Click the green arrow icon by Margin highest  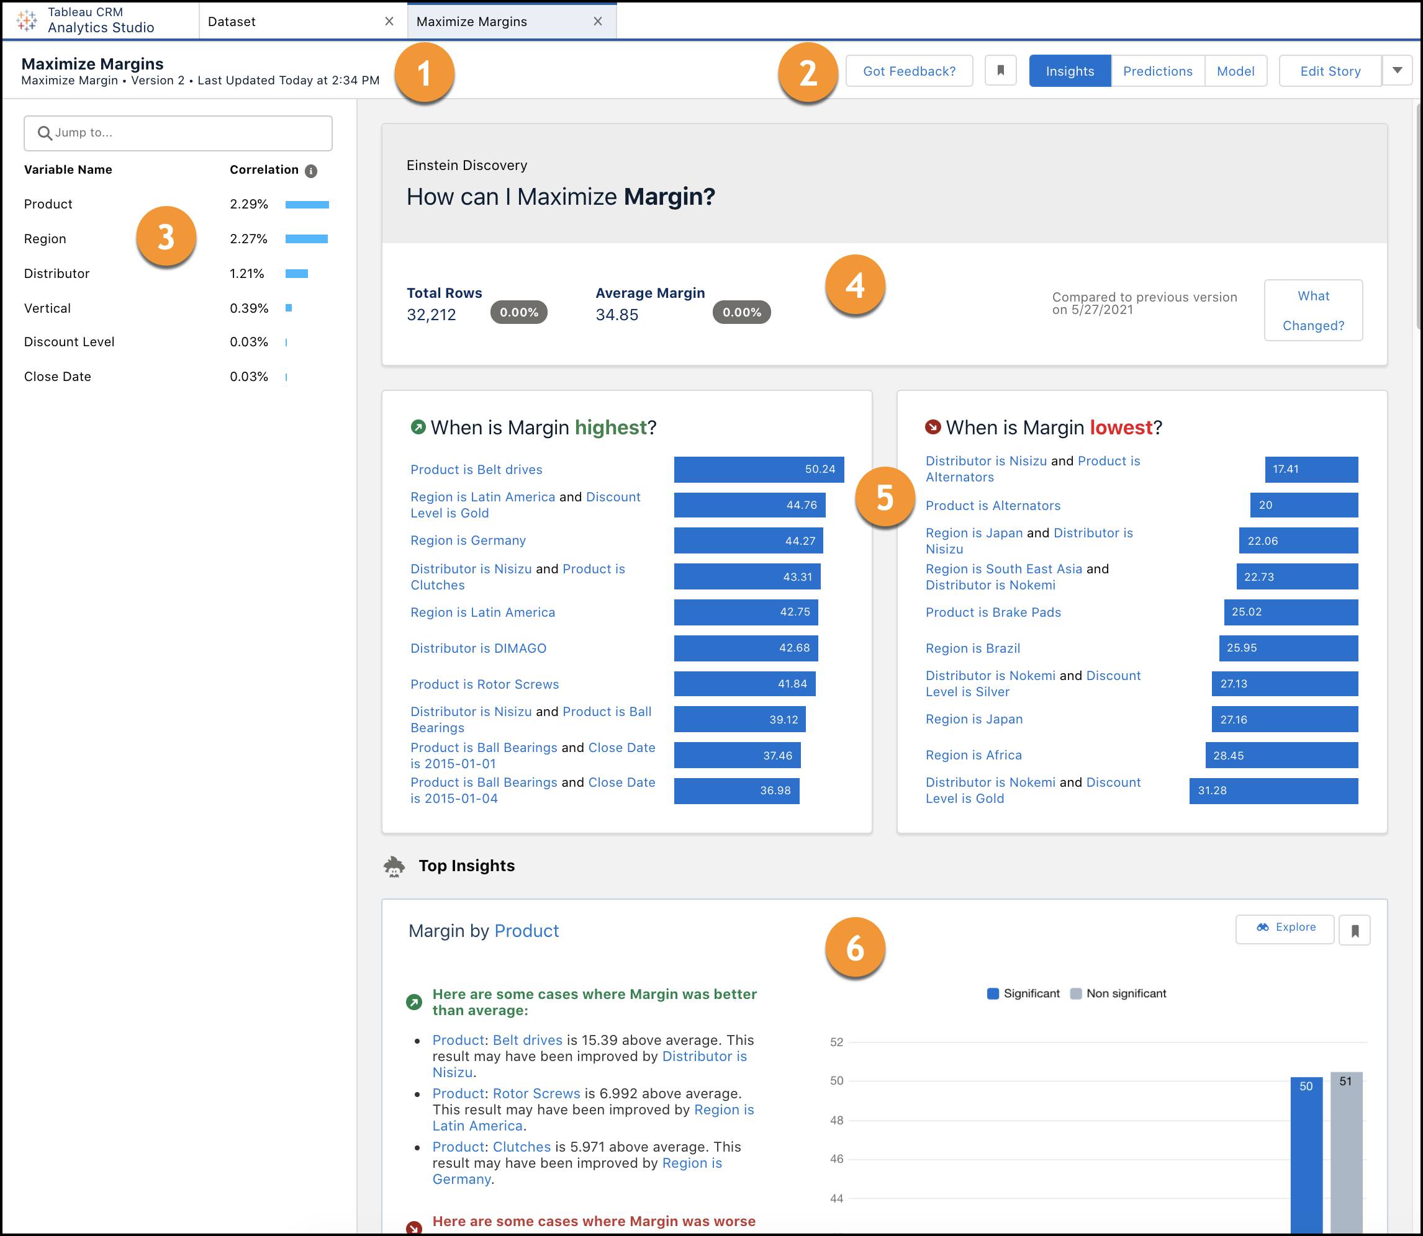click(417, 427)
